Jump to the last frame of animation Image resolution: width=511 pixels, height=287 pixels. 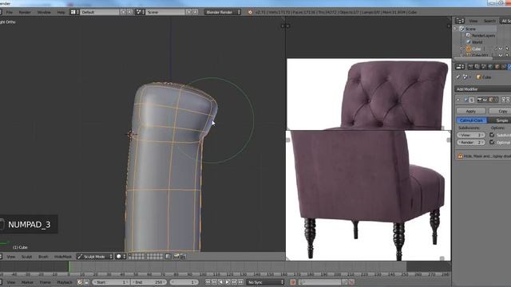(x=240, y=282)
